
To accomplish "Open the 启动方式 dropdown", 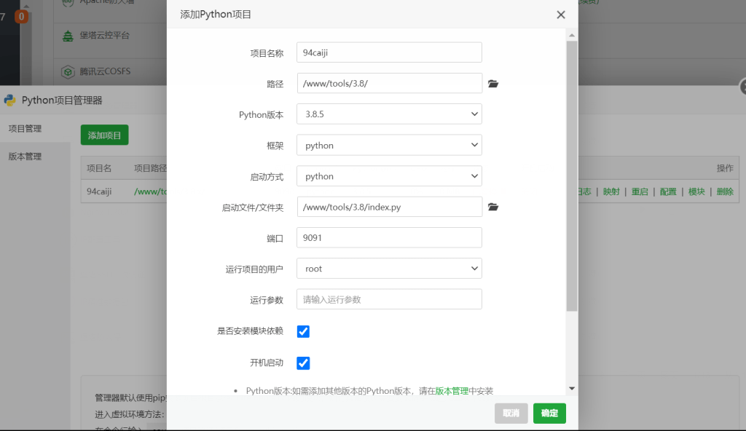I will click(x=388, y=175).
